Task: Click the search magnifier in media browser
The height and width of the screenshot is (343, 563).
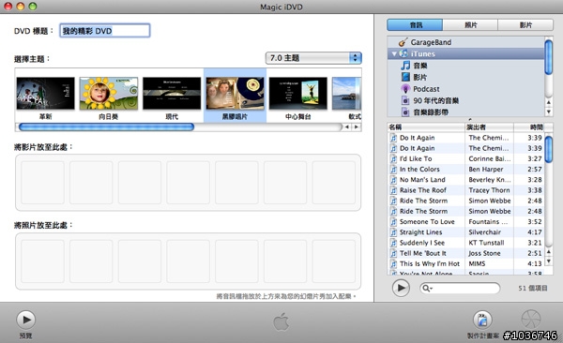Action: [427, 288]
